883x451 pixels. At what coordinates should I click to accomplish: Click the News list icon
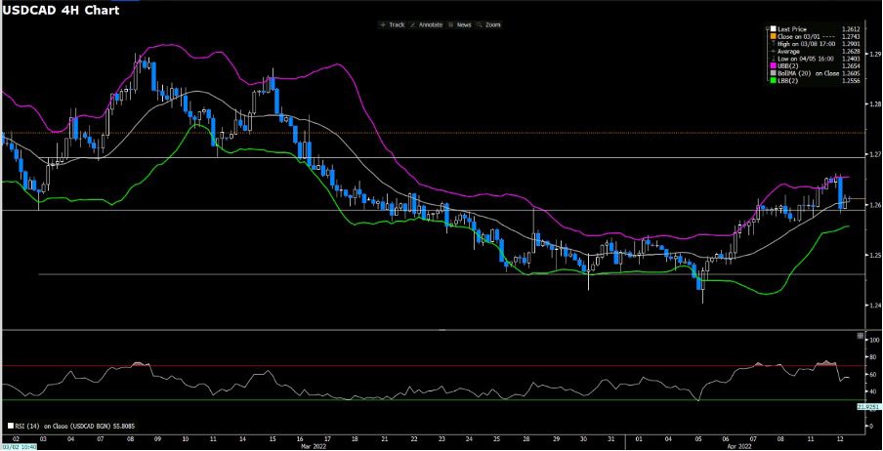pyautogui.click(x=451, y=24)
